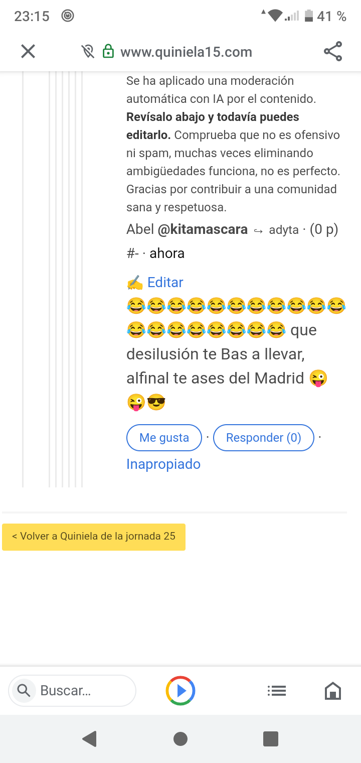This screenshot has width=361, height=763.
Task: Go back via Volver a Quiniela de la jornada 25
Action: (94, 537)
